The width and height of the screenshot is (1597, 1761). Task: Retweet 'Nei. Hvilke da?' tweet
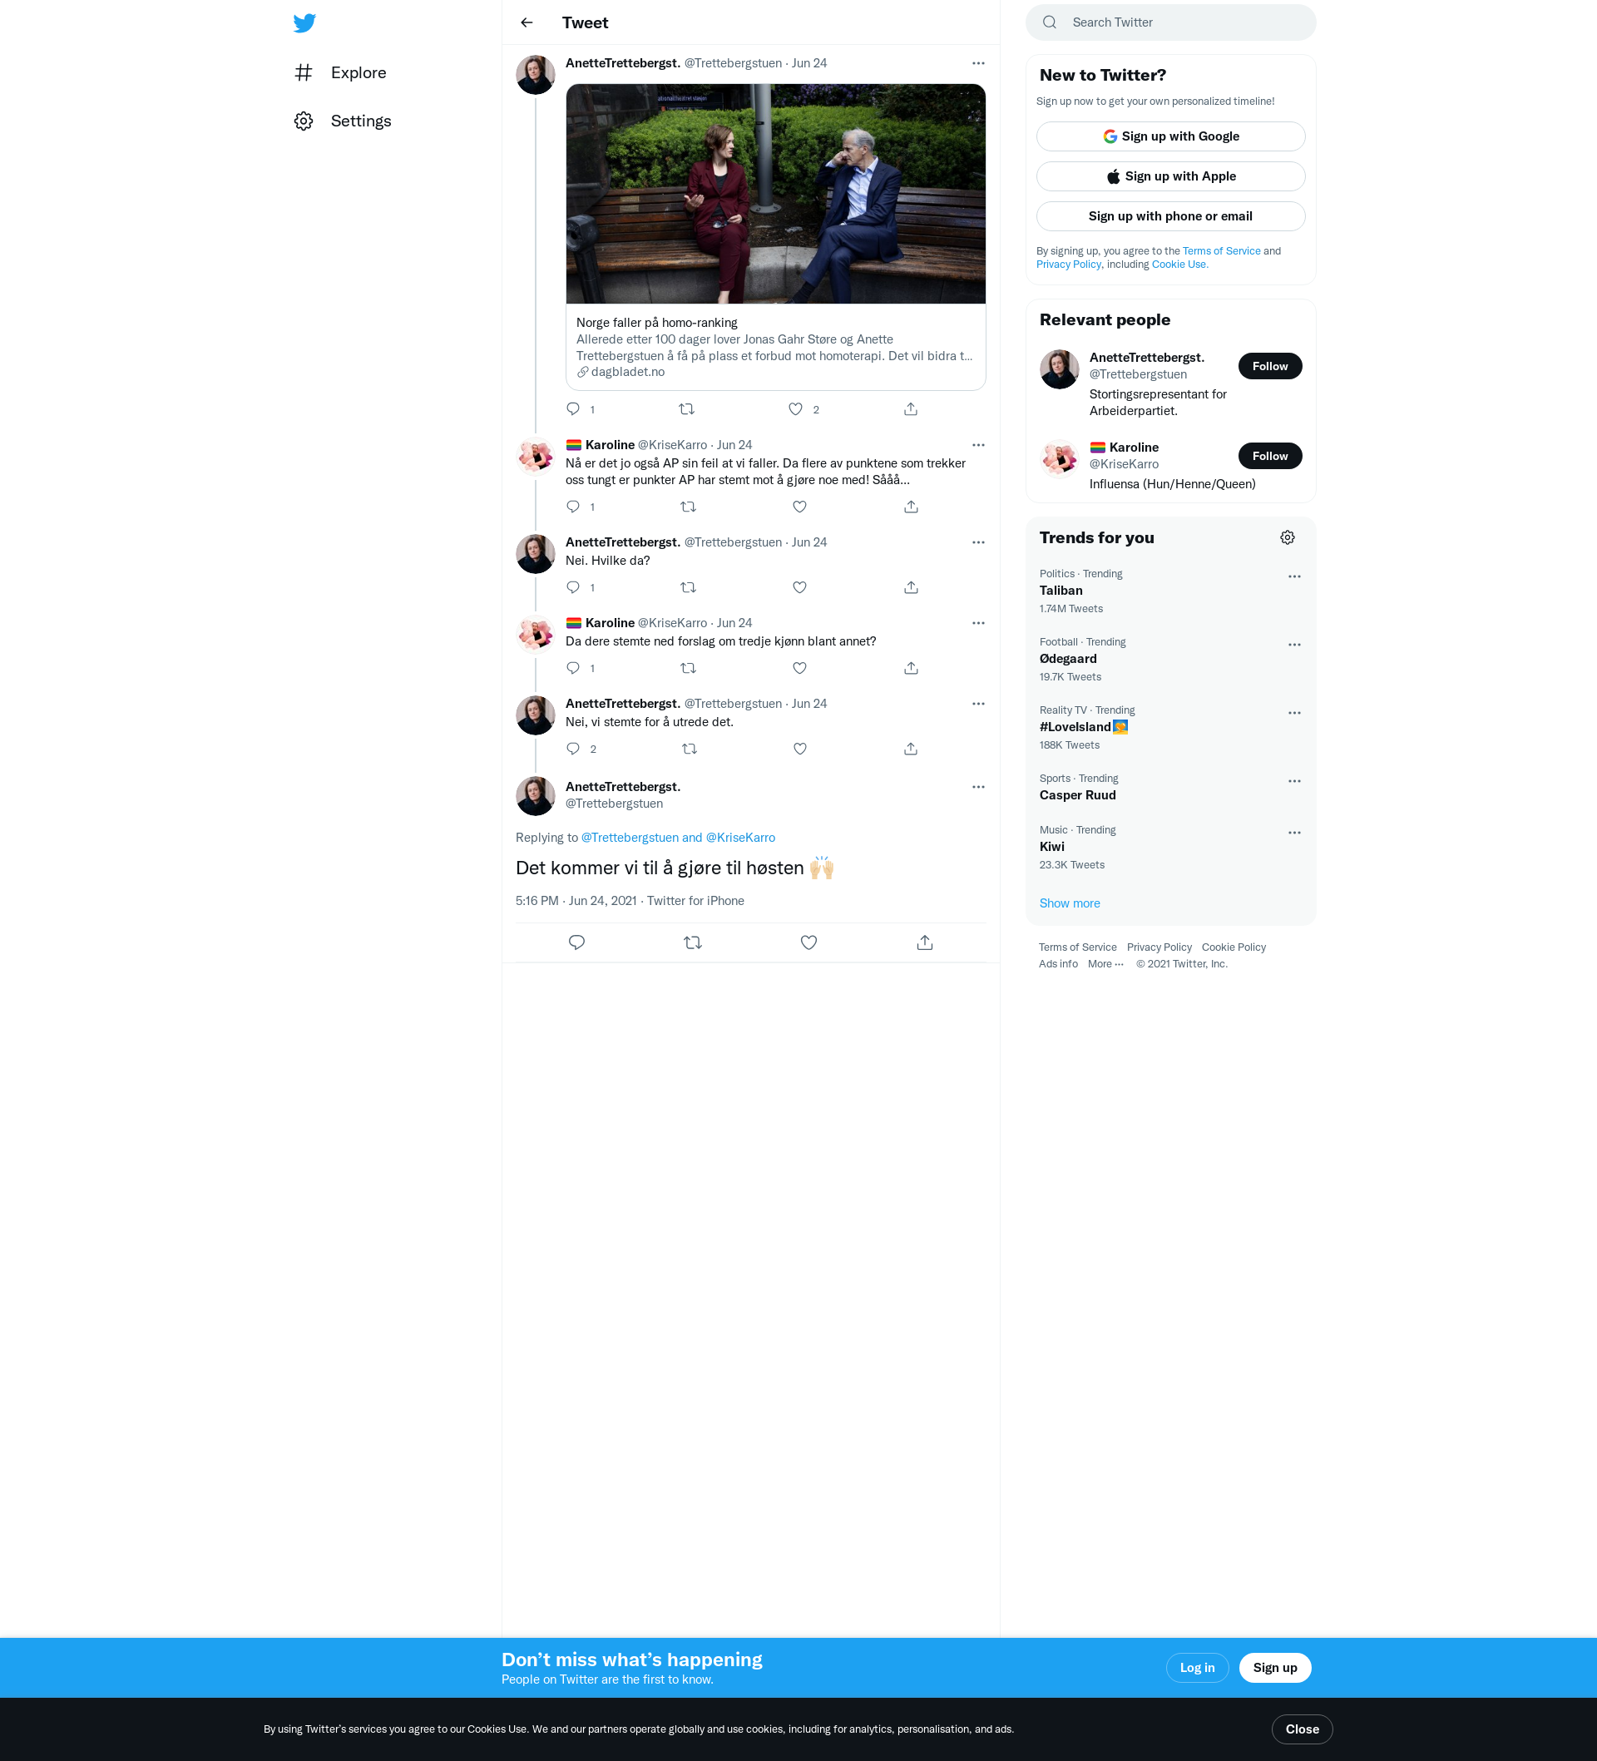click(689, 587)
